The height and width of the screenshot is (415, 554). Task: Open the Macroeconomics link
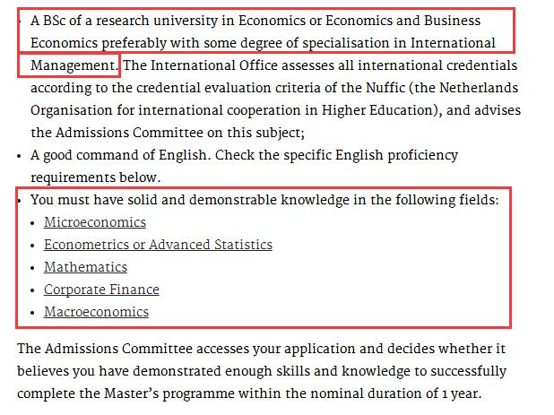(x=96, y=312)
